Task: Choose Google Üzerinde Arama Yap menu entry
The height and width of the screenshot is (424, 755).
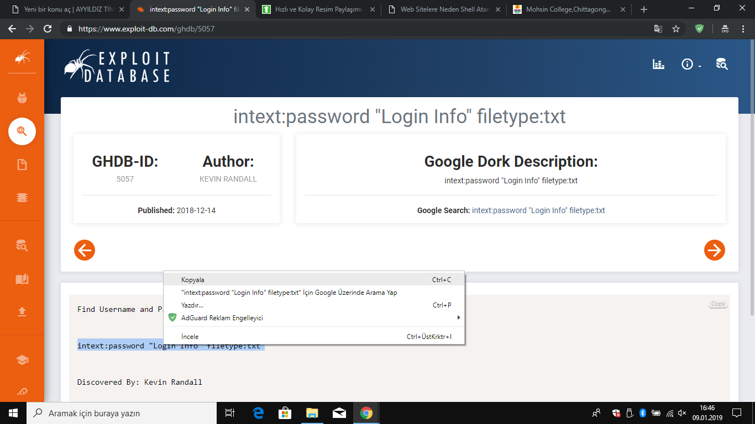Action: (x=314, y=293)
